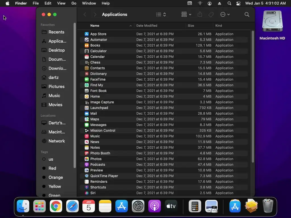Sort by the Date Modified column
The height and width of the screenshot is (218, 291).
pyautogui.click(x=160, y=26)
